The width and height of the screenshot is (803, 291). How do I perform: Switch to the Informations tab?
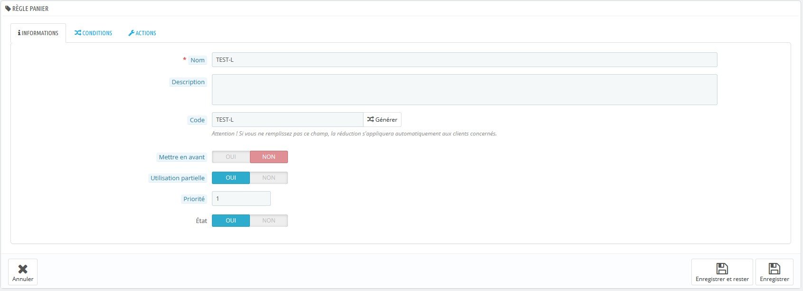[x=38, y=33]
